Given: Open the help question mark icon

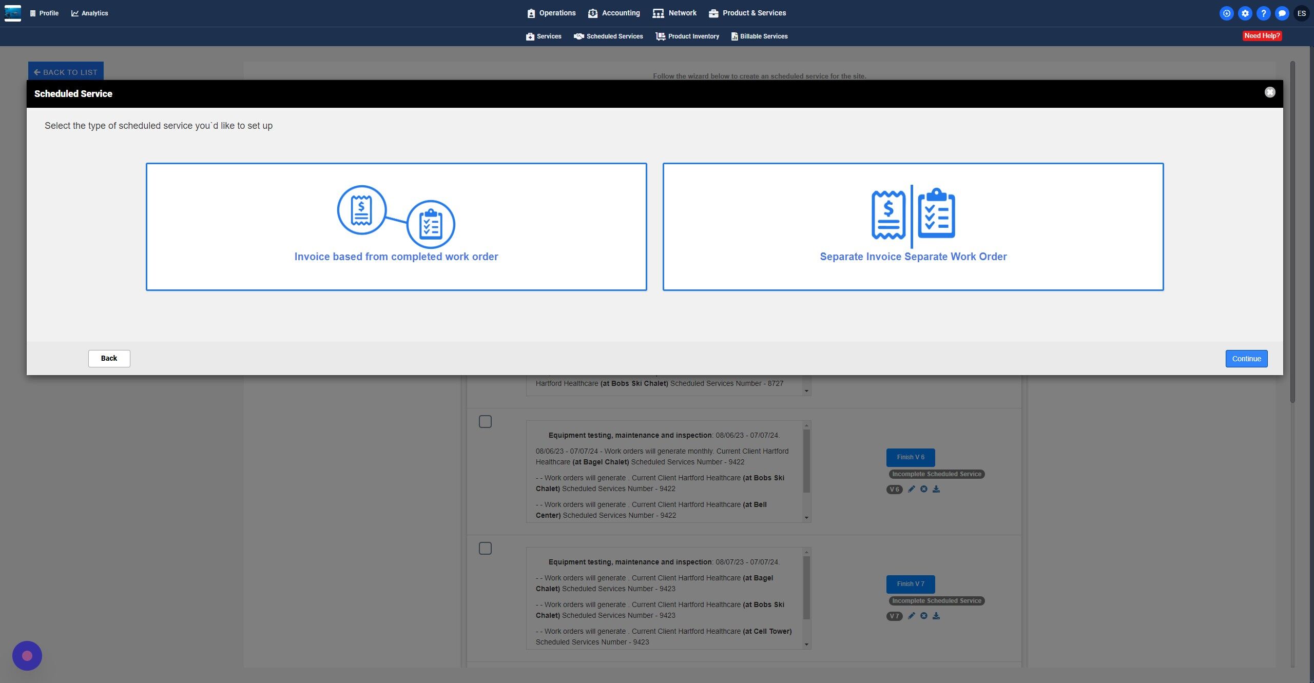Looking at the screenshot, I should click(x=1263, y=13).
